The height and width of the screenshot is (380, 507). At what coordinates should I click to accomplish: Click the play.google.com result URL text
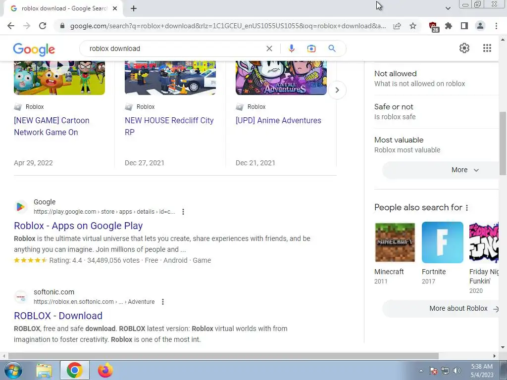click(x=104, y=212)
